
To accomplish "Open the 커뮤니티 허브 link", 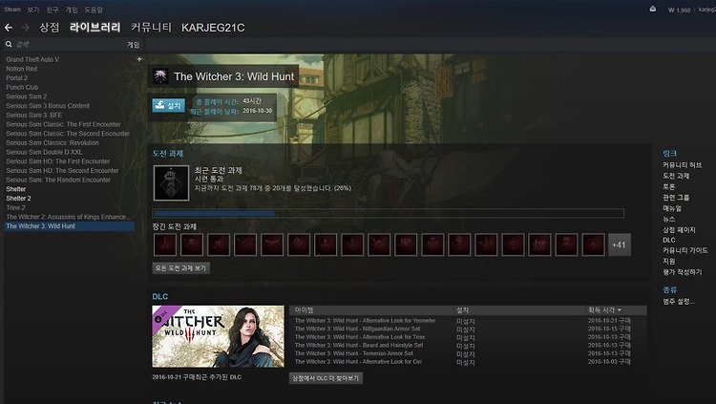I will 683,165.
